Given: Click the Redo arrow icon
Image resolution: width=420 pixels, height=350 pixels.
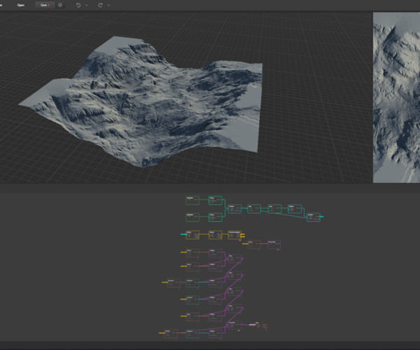Looking at the screenshot, I should 100,5.
